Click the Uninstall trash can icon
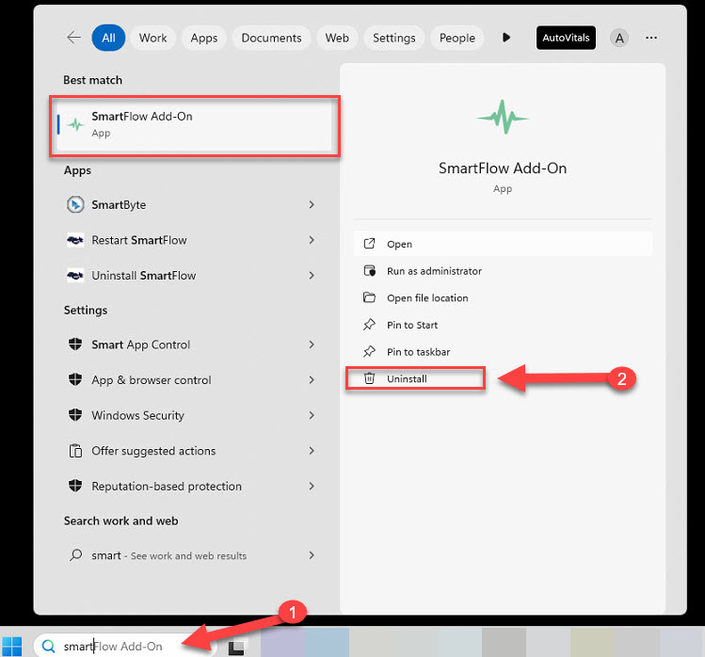Viewport: 705px width, 657px height. point(369,378)
